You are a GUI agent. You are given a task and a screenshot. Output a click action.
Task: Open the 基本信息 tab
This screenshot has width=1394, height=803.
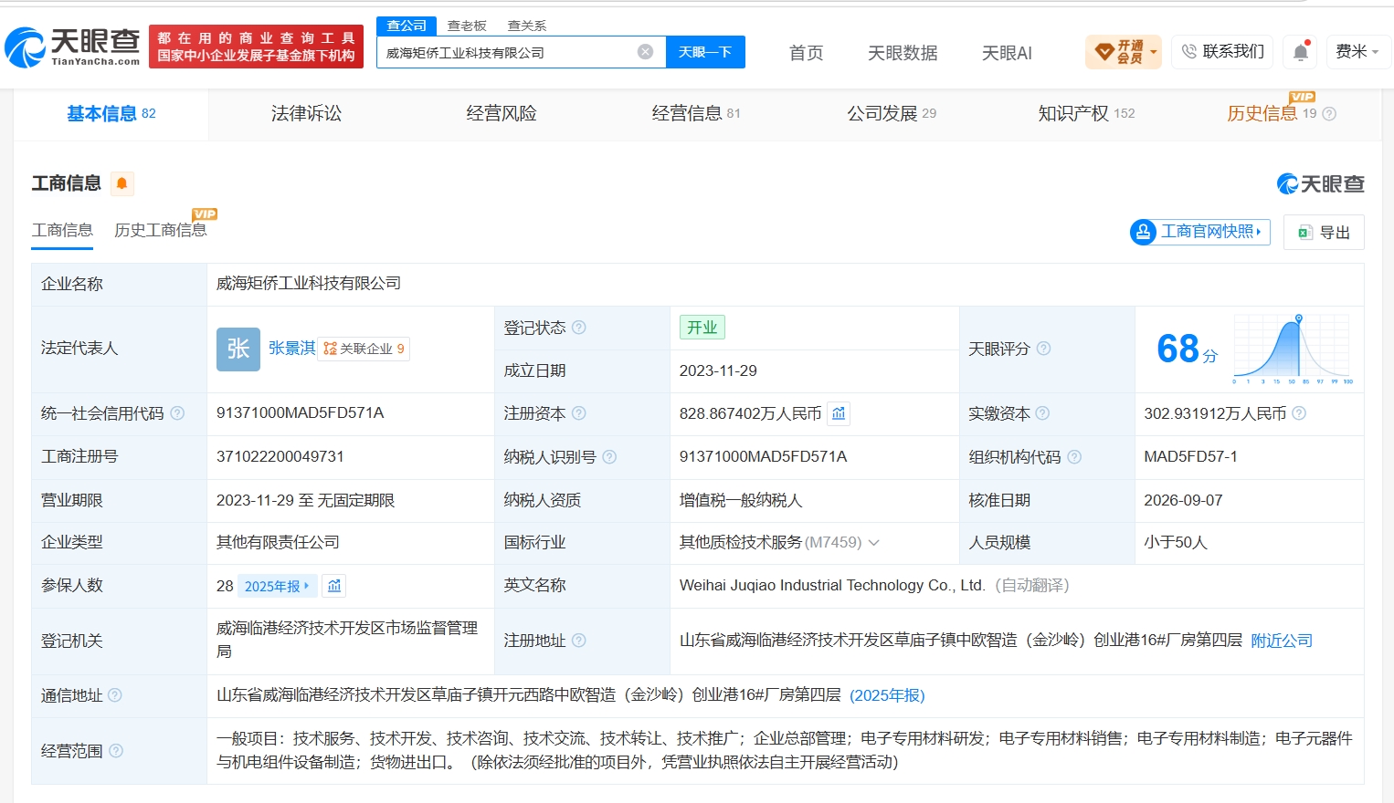pos(111,114)
